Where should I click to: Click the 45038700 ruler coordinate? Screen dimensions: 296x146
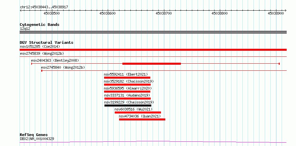pos(164,13)
